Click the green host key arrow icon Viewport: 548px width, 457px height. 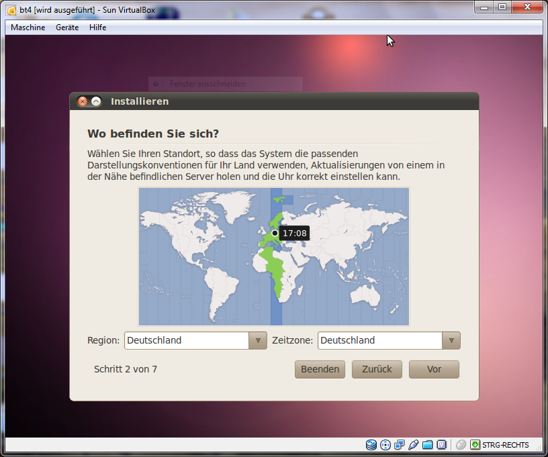click(475, 444)
